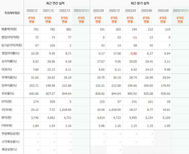Image resolution: width=189 pixels, height=154 pixels.
Task: Click the 7.72 PER value
Action: click(x=52, y=110)
